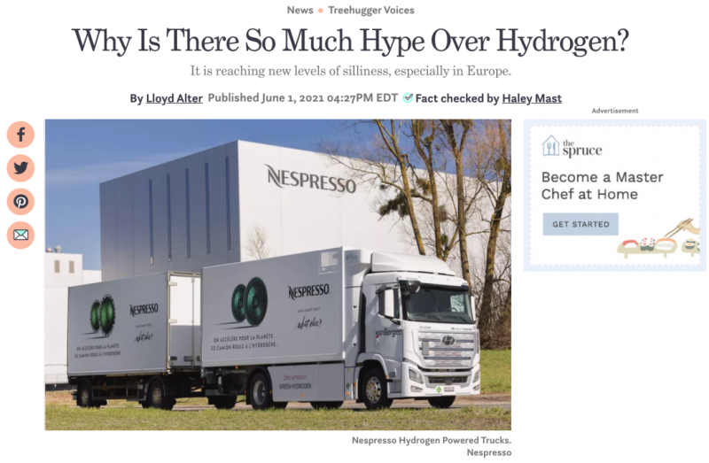The height and width of the screenshot is (463, 709).
Task: Open the Treehugger Voices section
Action: tap(371, 10)
